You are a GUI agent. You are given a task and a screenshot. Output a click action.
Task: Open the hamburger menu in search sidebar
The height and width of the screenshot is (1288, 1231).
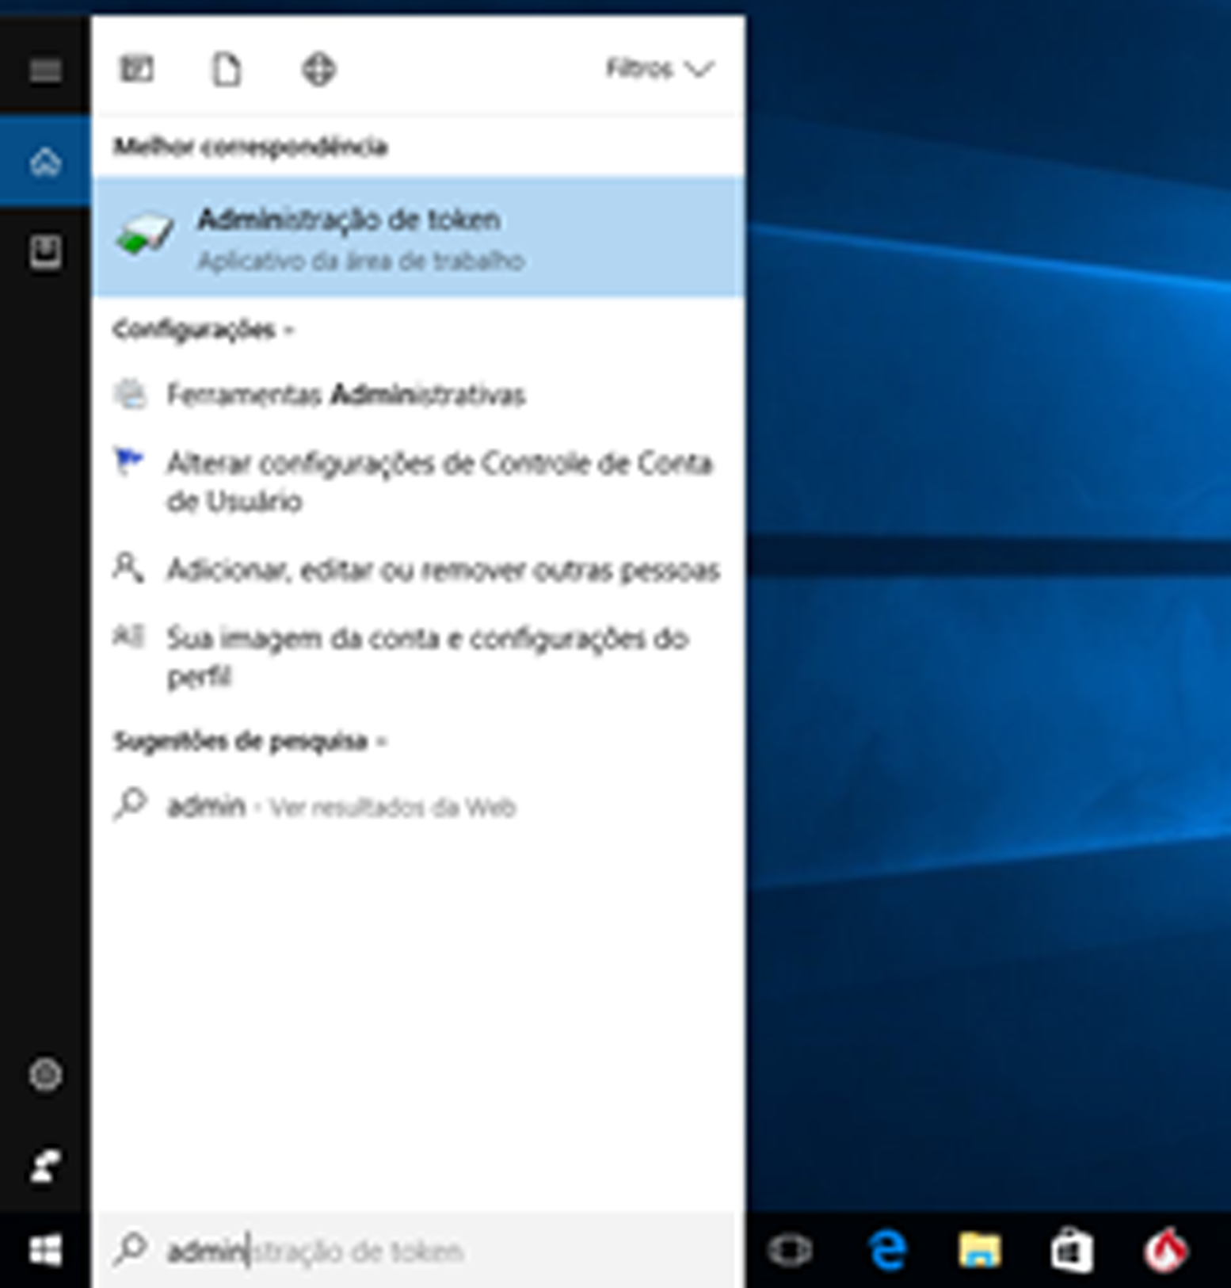click(45, 70)
